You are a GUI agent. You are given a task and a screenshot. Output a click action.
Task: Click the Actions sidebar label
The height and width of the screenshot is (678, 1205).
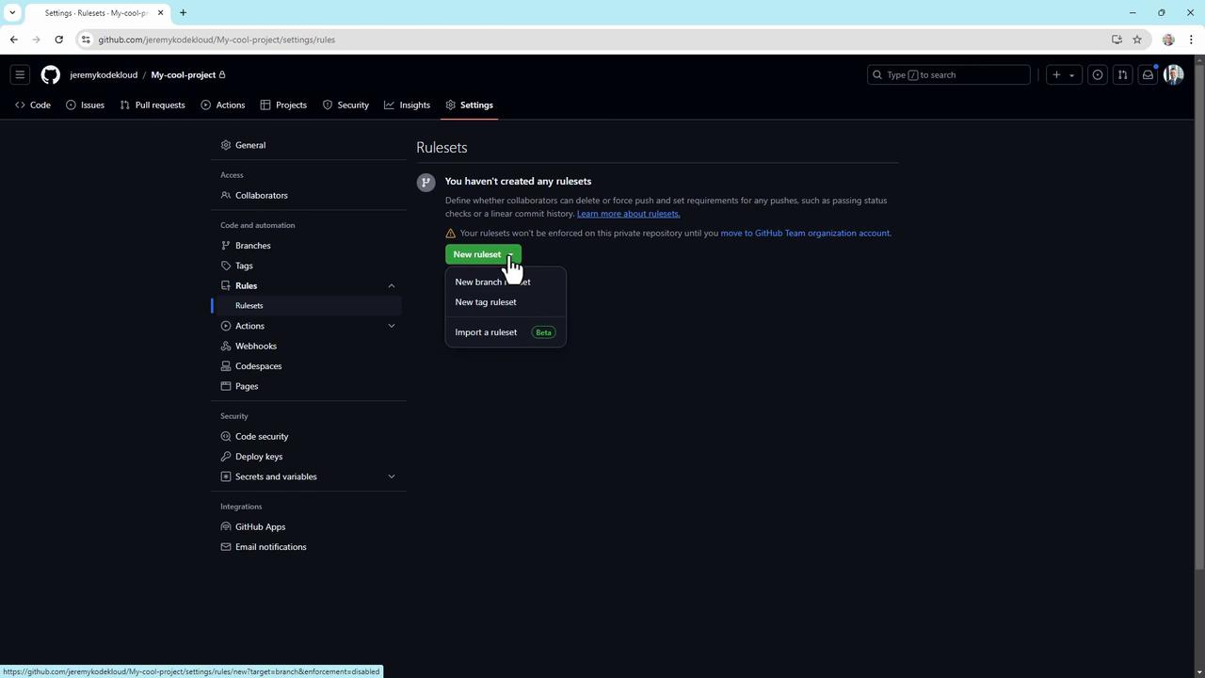click(249, 326)
